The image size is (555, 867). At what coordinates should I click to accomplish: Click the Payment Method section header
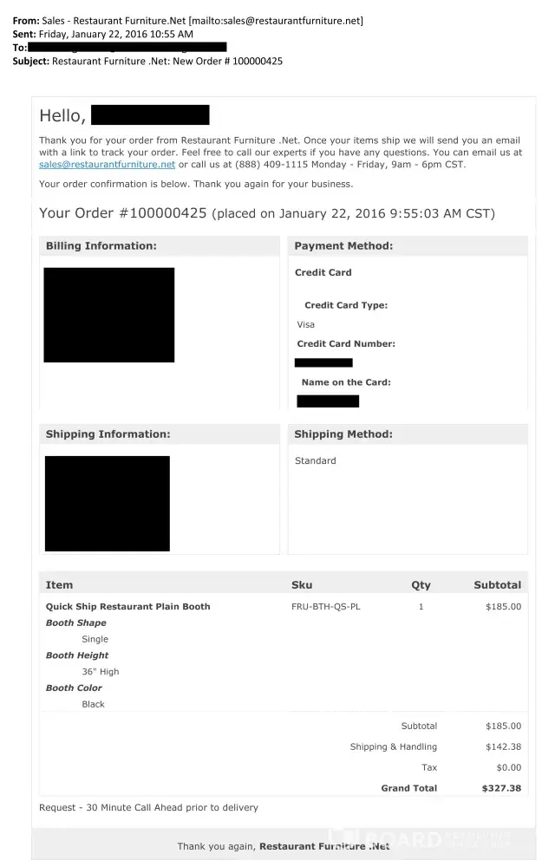coord(343,246)
